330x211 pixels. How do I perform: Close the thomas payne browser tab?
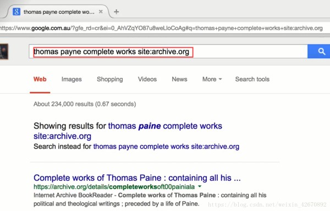click(x=101, y=12)
